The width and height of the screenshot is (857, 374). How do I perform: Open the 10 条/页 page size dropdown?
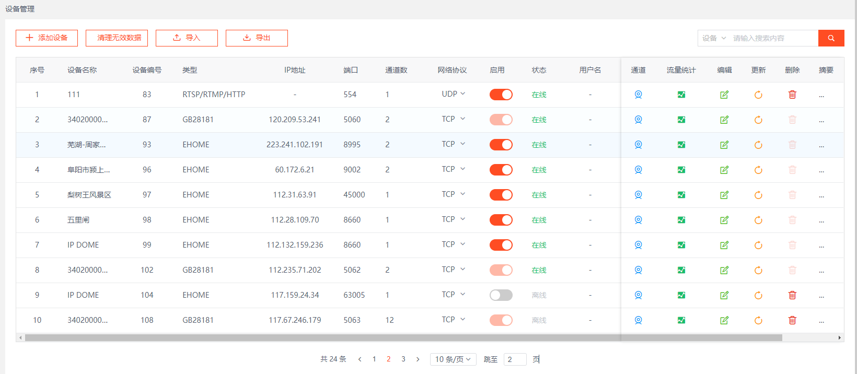click(453, 359)
